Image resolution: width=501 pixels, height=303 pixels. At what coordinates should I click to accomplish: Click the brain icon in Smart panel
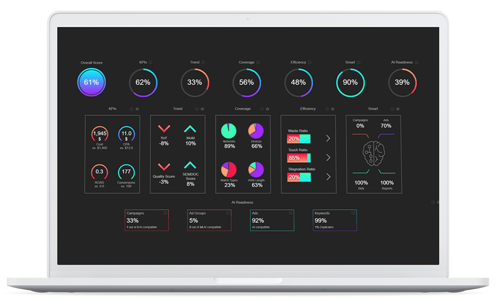click(x=373, y=153)
